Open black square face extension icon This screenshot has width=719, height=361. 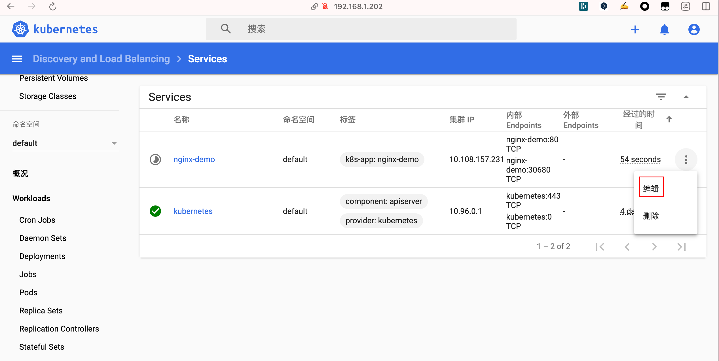pyautogui.click(x=665, y=6)
